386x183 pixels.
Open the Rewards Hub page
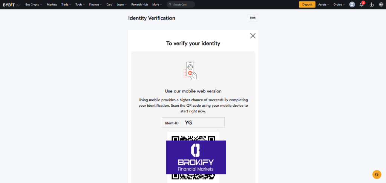click(x=139, y=5)
